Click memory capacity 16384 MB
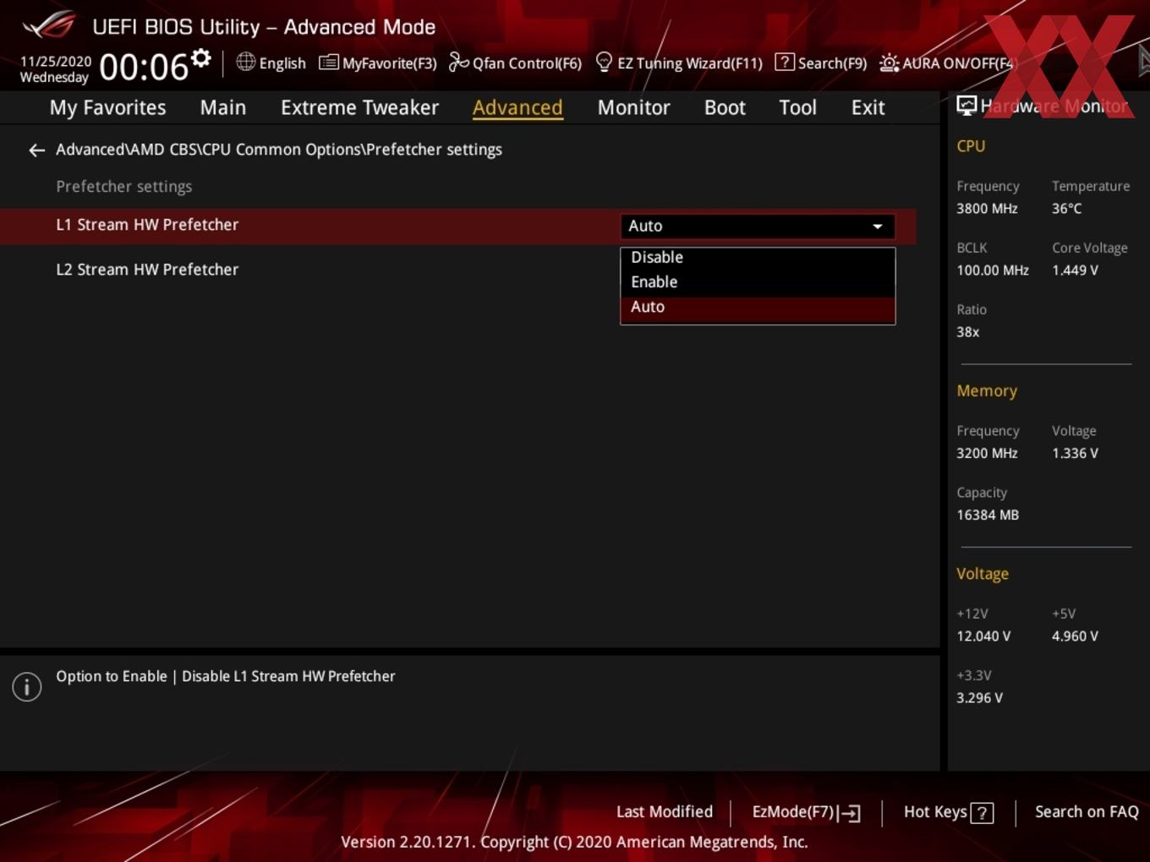 tap(988, 515)
